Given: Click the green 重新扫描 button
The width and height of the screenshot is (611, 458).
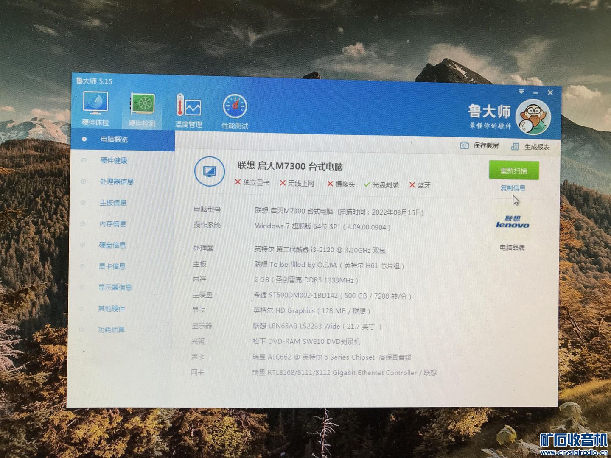Looking at the screenshot, I should click(x=514, y=170).
